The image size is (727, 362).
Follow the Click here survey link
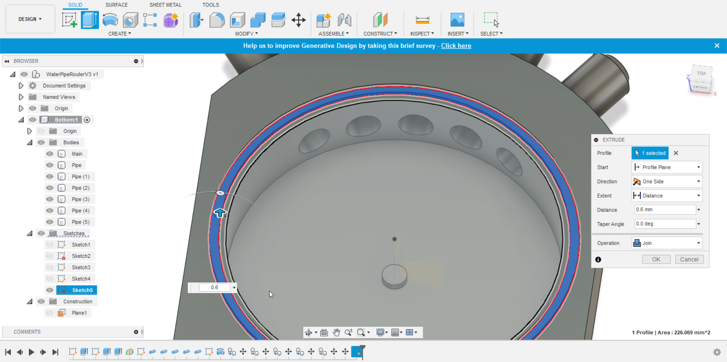coord(456,46)
